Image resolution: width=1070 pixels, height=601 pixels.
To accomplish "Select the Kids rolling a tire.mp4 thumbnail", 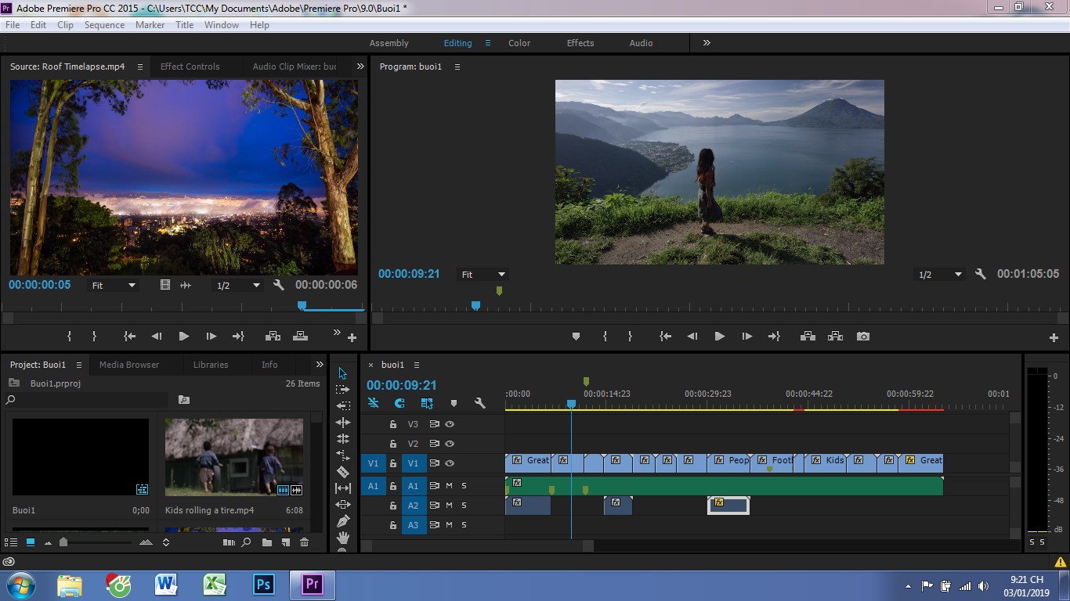I will 233,458.
